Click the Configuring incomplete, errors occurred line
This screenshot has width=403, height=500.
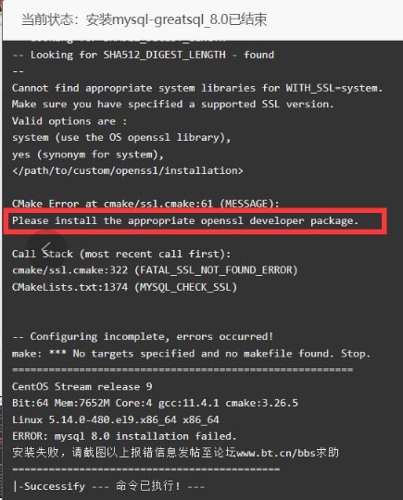[143, 337]
